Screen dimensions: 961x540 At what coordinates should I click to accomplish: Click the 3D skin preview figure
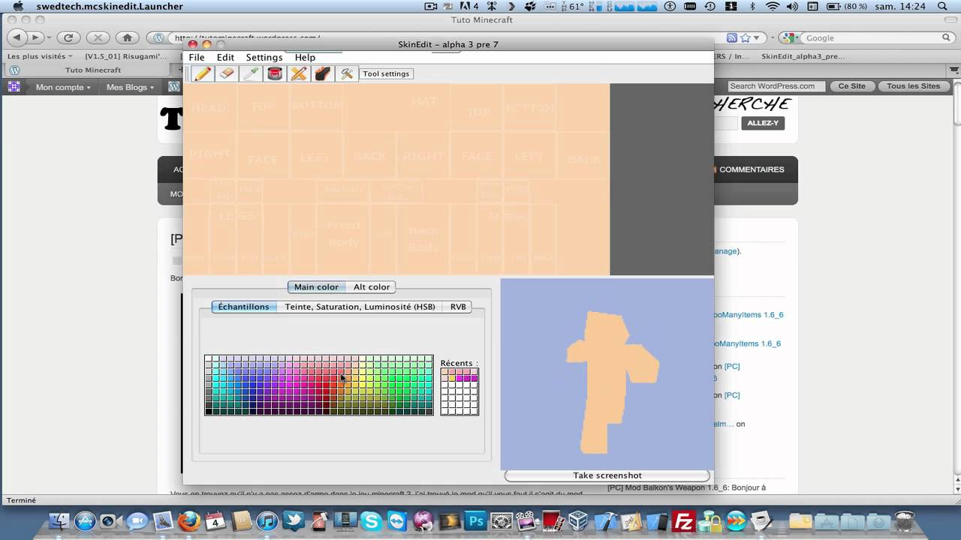[x=611, y=381]
